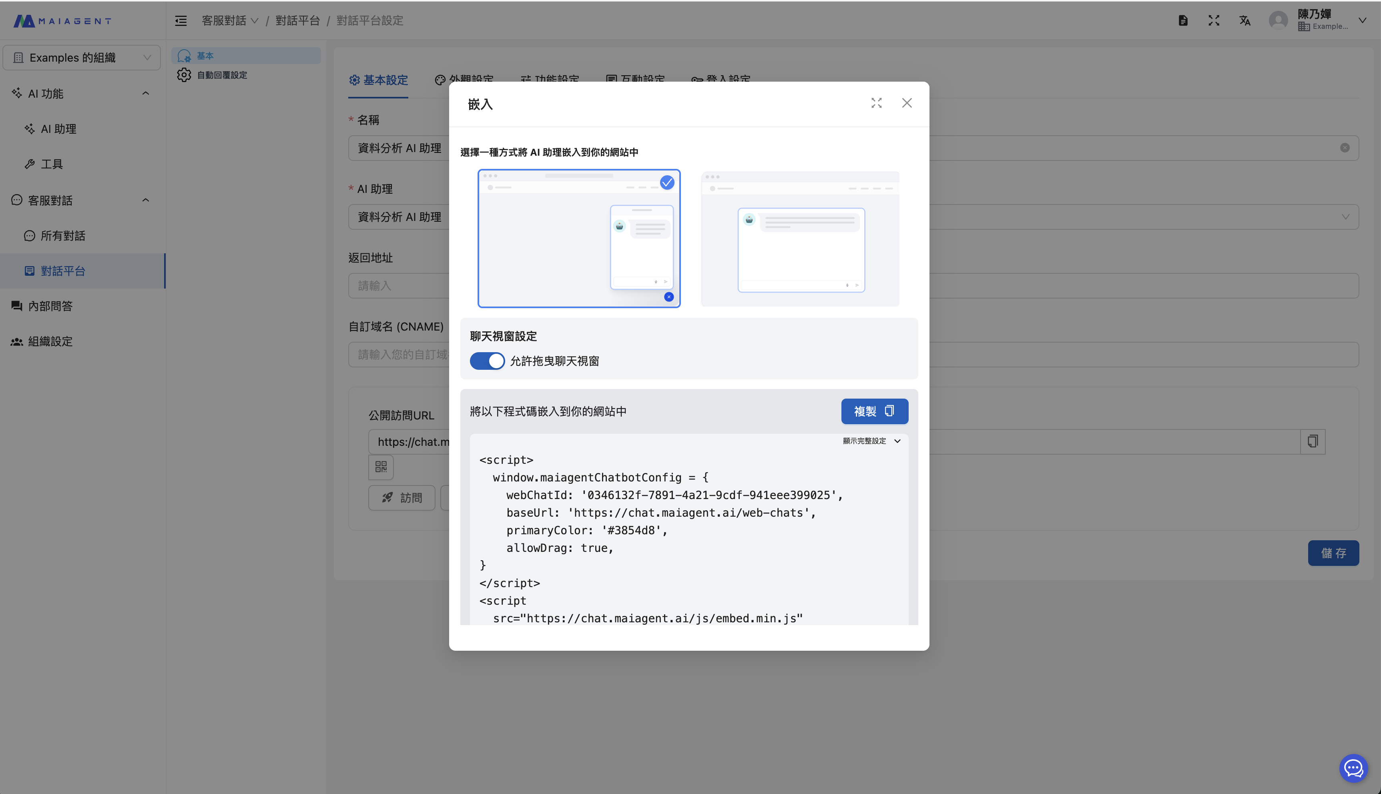Toggle 允許拖曳聊天視窗 switch off
This screenshot has height=794, width=1381.
coord(487,361)
